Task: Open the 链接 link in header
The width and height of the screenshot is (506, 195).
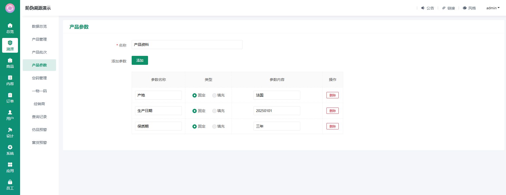Action: tap(449, 8)
